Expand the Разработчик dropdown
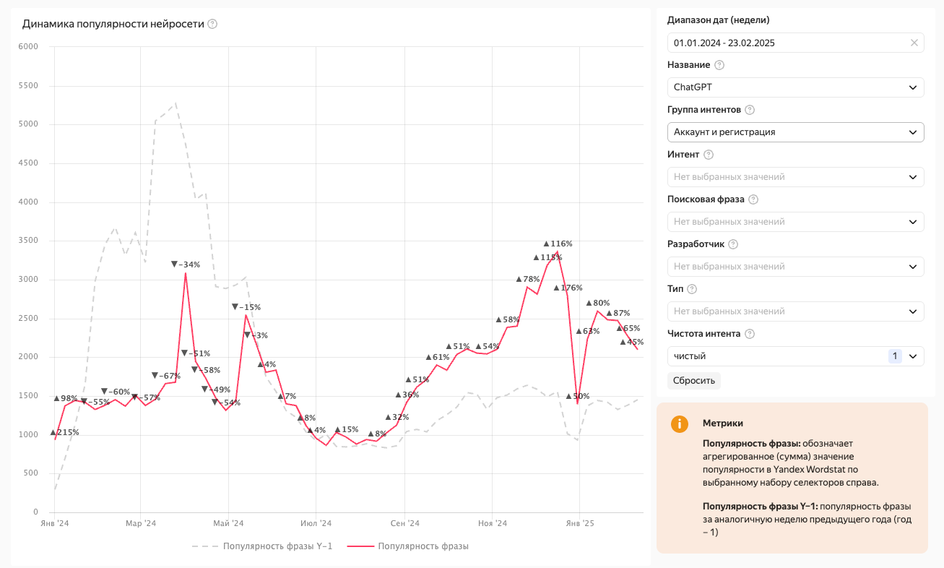 pyautogui.click(x=795, y=267)
